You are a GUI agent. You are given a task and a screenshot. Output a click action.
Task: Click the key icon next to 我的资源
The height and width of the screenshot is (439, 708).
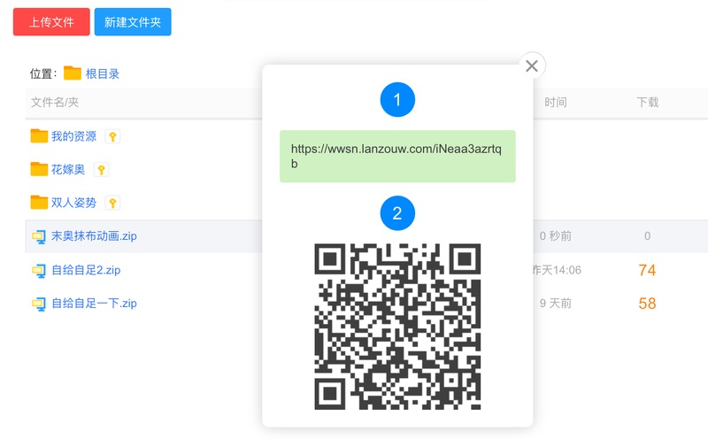pos(113,136)
